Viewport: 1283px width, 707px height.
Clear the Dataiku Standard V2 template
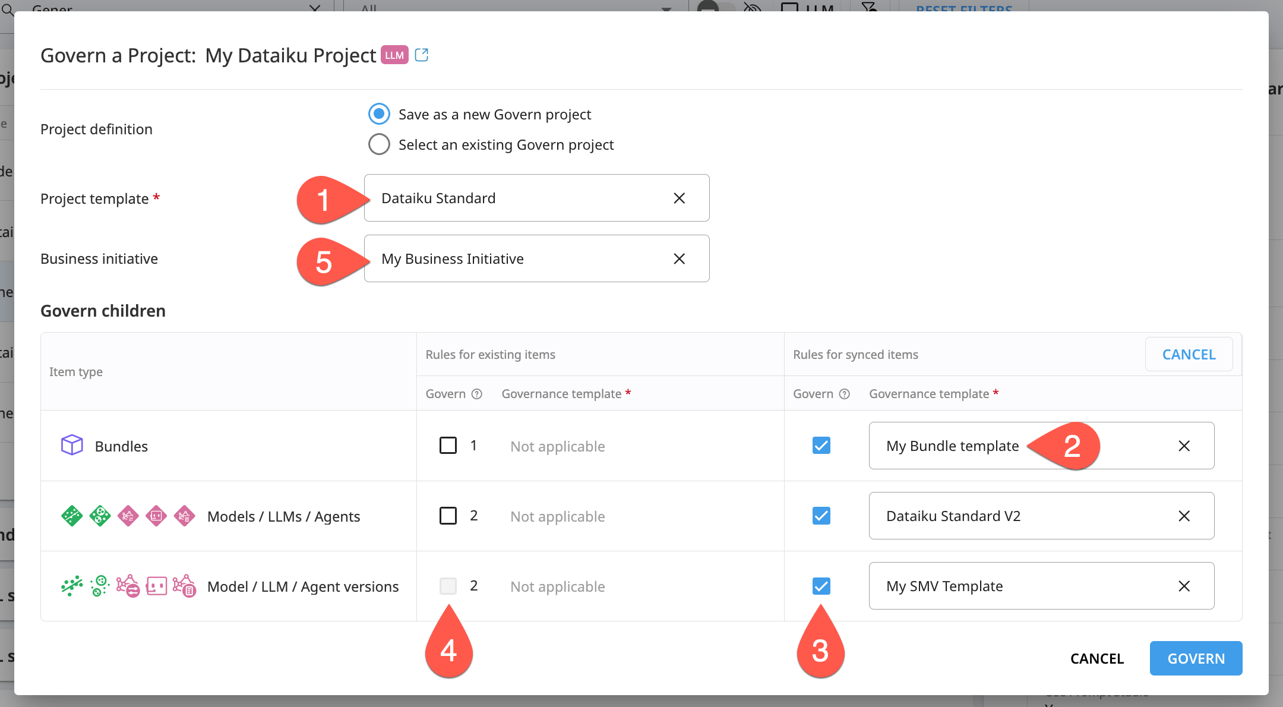coord(1184,516)
